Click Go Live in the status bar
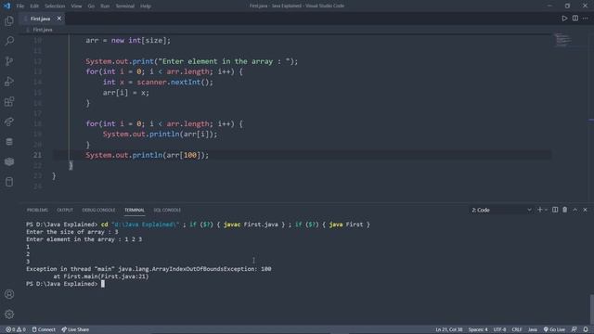Image resolution: width=594 pixels, height=334 pixels. tap(554, 329)
